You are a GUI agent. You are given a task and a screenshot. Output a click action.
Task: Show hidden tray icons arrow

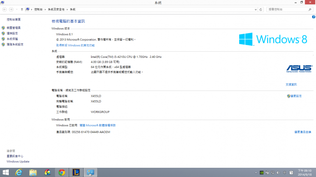(x=256, y=173)
